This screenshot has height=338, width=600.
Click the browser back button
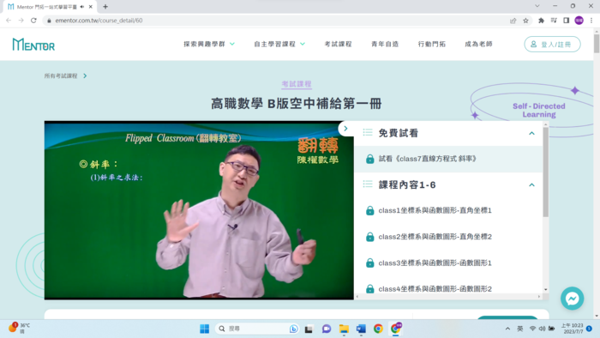[9, 21]
